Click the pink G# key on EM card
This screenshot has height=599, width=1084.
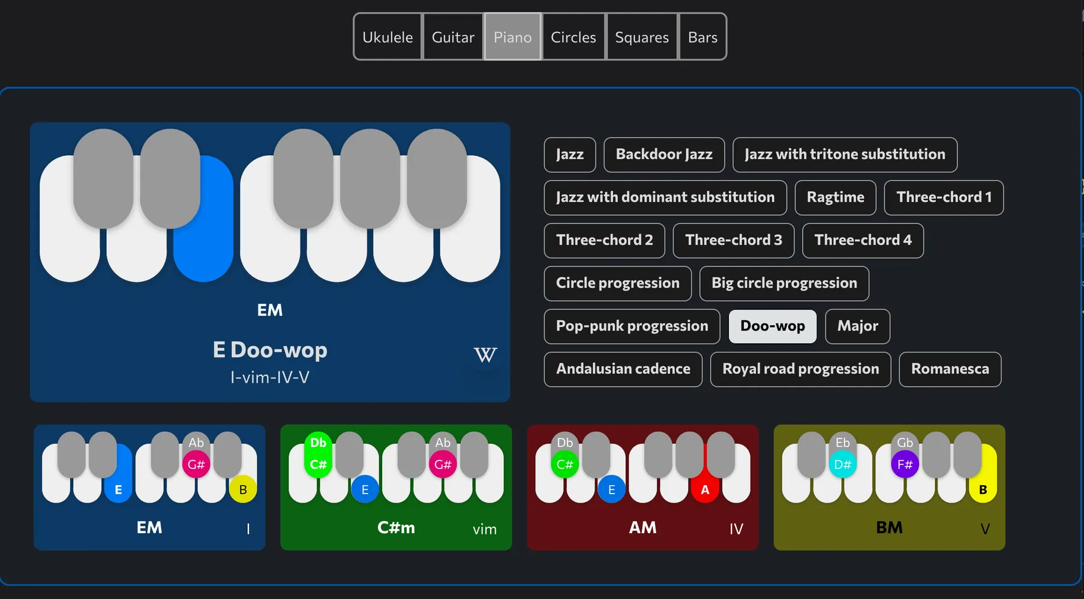[x=196, y=464]
